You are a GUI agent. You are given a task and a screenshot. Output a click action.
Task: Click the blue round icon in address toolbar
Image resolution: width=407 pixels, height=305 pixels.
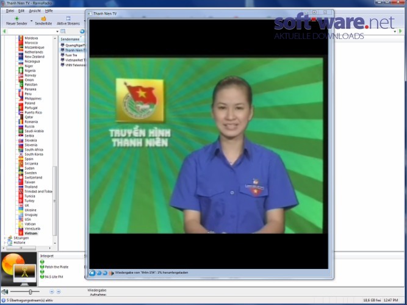pos(82,31)
